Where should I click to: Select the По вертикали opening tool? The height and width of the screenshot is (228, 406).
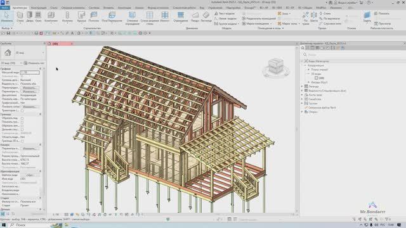click(x=330, y=18)
